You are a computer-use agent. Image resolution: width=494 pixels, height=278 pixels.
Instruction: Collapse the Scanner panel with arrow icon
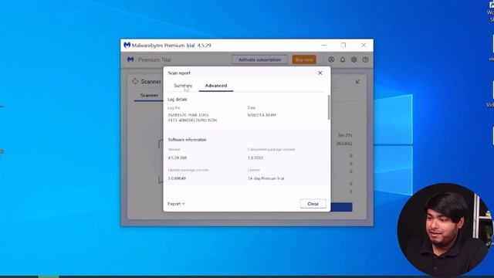[x=357, y=82]
